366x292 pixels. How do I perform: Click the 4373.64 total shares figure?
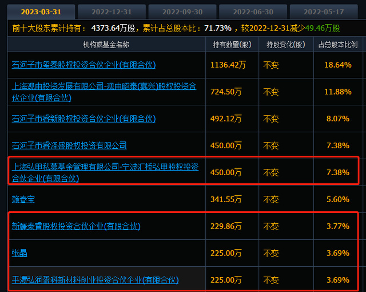point(105,28)
